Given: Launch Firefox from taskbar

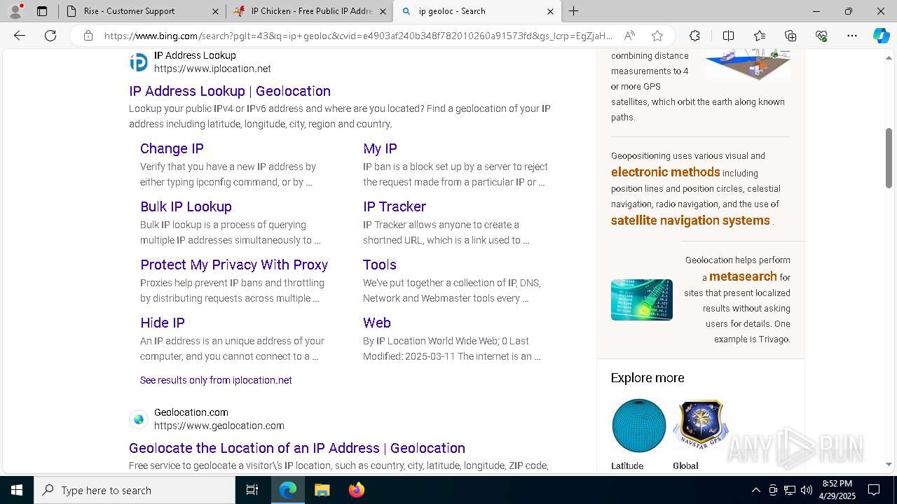Looking at the screenshot, I should coord(356,490).
